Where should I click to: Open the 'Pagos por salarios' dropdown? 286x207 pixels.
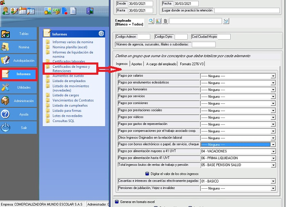(273, 76)
